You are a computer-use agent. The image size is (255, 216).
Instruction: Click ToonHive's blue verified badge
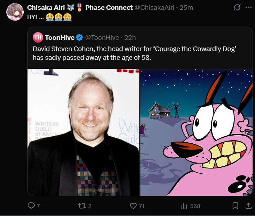(79, 37)
